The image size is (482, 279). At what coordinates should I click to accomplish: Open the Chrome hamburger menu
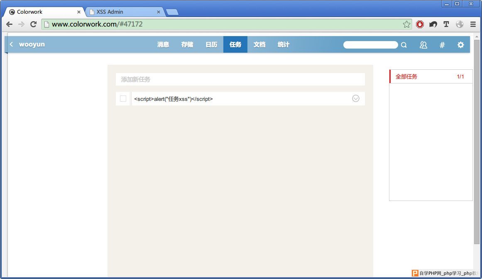click(473, 24)
